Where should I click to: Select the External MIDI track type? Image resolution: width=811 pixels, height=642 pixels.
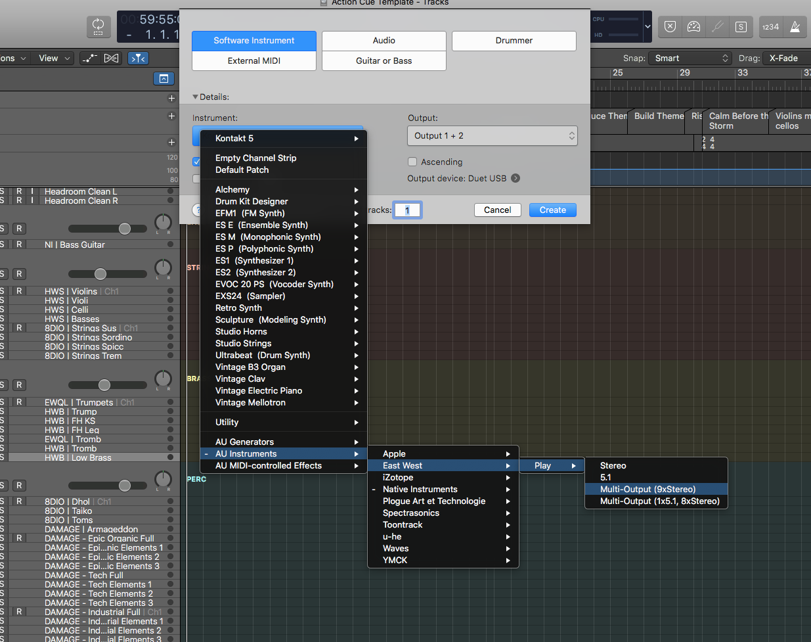(x=254, y=60)
